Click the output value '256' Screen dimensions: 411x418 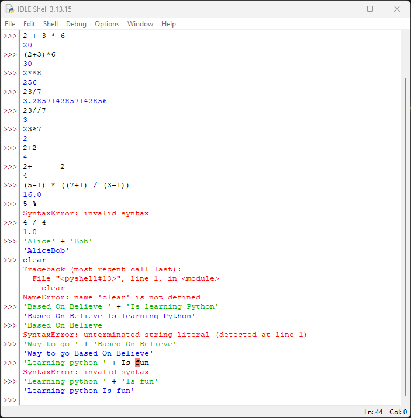[x=30, y=82]
